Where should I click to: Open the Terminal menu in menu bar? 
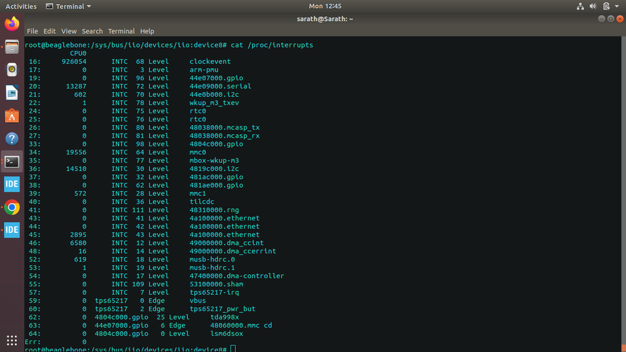click(122, 31)
